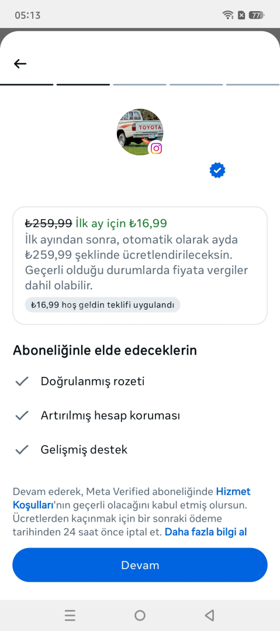
Task: Select the Doğrulanmış rozeti benefit text
Action: point(93,381)
